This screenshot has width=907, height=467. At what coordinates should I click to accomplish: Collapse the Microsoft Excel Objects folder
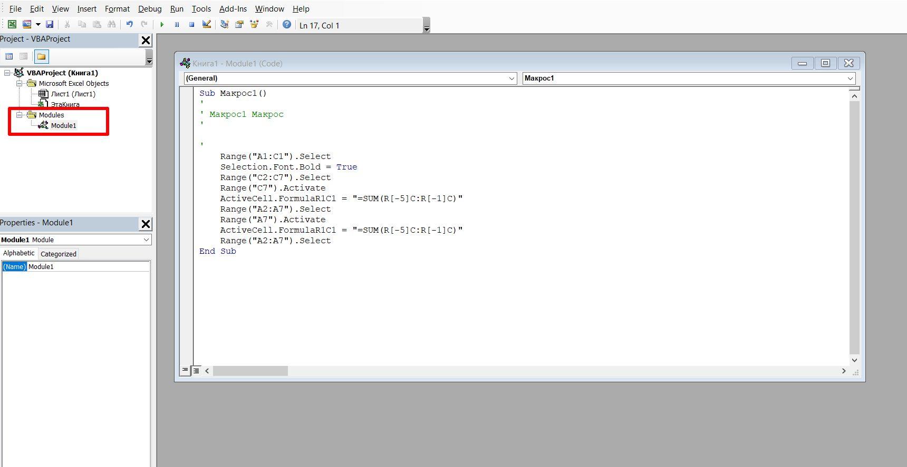coord(20,83)
